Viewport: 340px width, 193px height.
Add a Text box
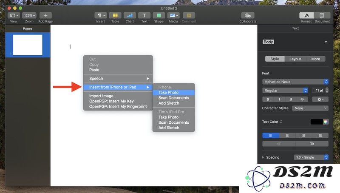[x=144, y=15]
